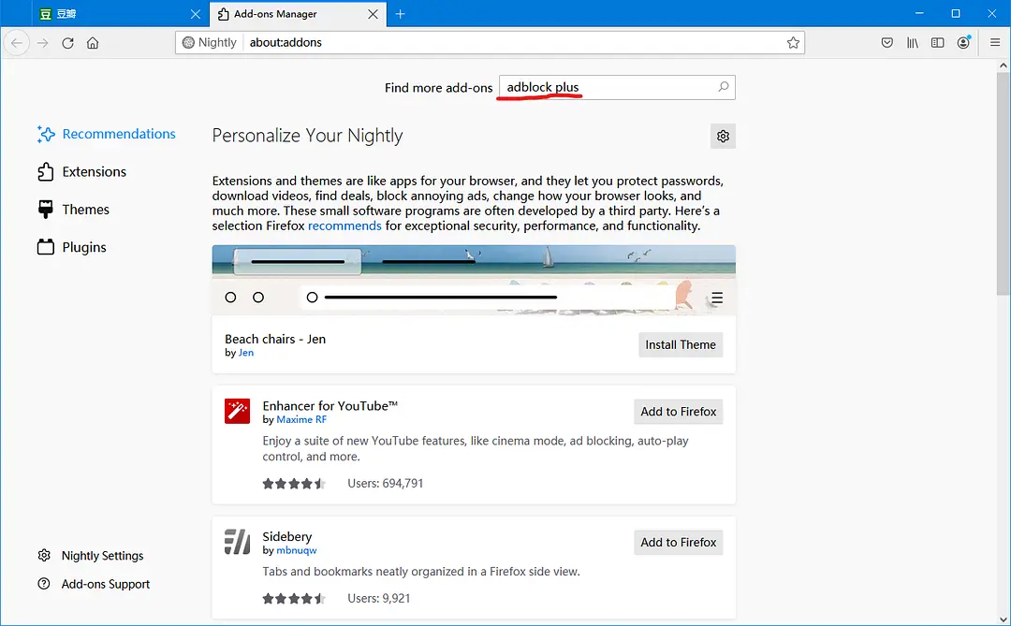Reload the page with the refresh icon
Image resolution: width=1011 pixels, height=626 pixels.
point(67,43)
